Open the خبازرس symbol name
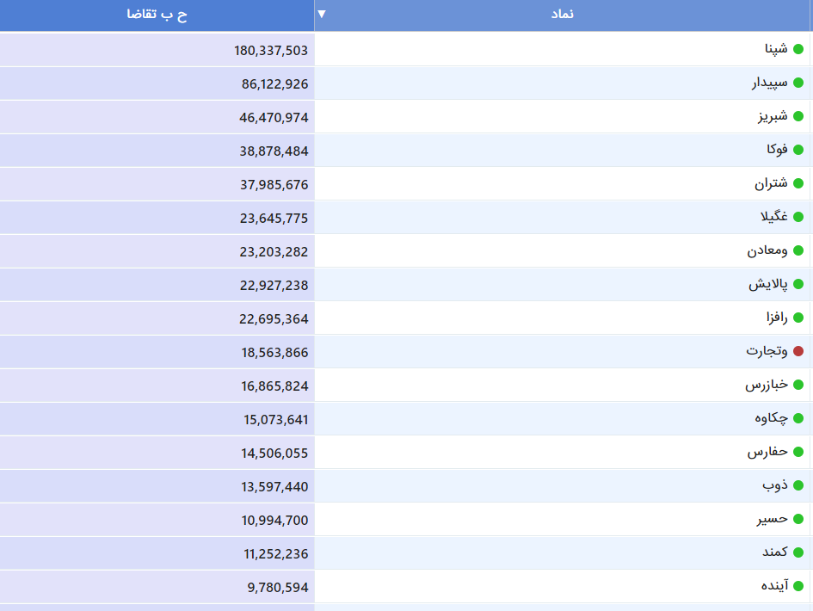 (767, 386)
